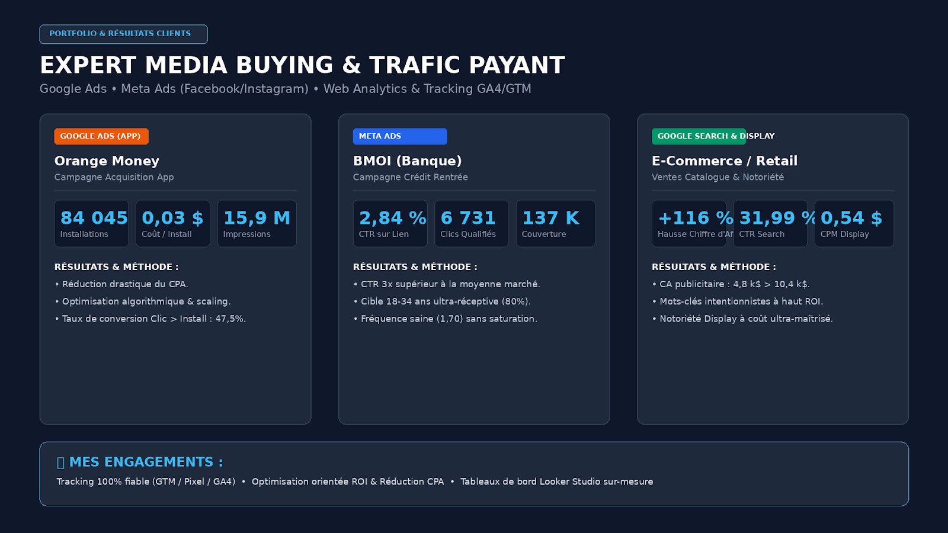This screenshot has width=948, height=533.
Task: Click Campagne Acquisition App subtitle
Action: (114, 177)
